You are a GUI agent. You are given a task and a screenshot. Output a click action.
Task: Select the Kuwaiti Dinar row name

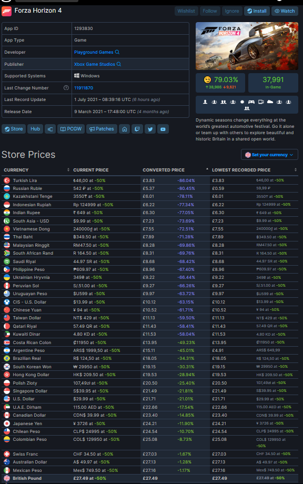pyautogui.click(x=26, y=334)
